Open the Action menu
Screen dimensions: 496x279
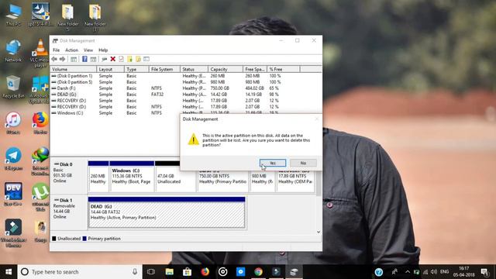coord(71,50)
